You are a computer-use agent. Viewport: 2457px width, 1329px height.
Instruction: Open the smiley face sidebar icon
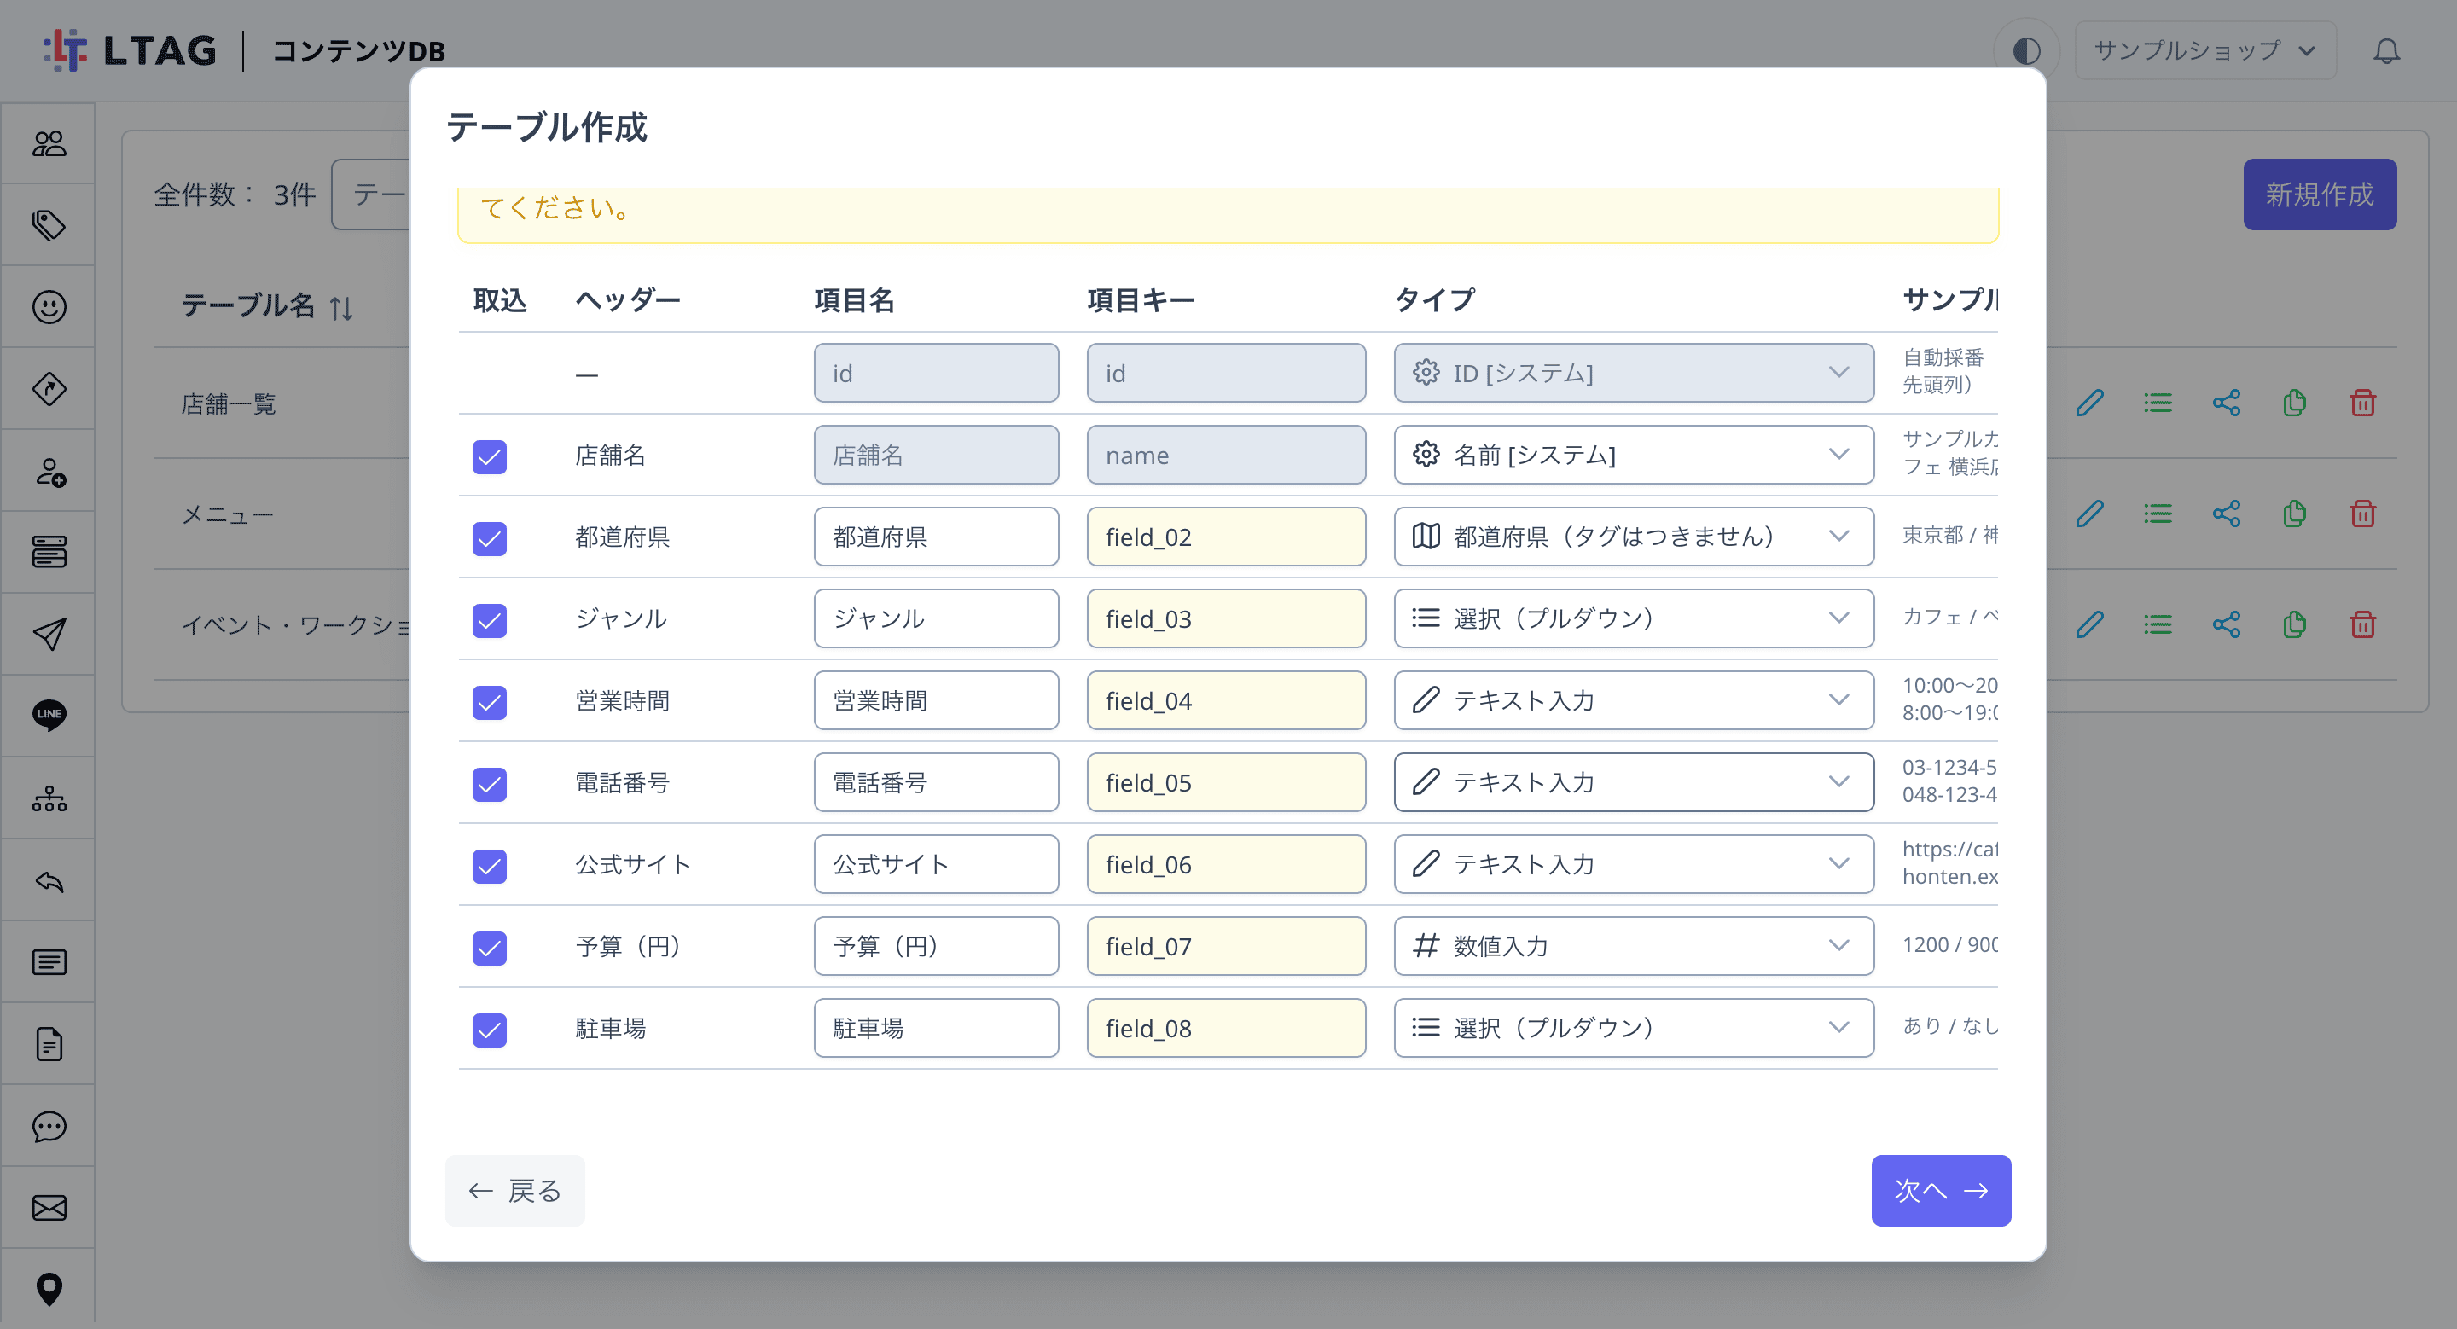click(49, 307)
